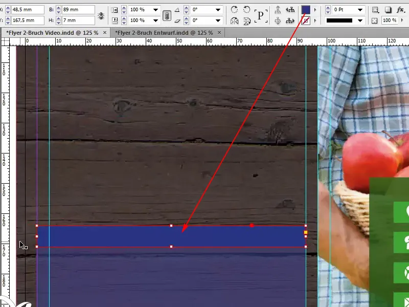Open the stroke style dropdown

360,20
